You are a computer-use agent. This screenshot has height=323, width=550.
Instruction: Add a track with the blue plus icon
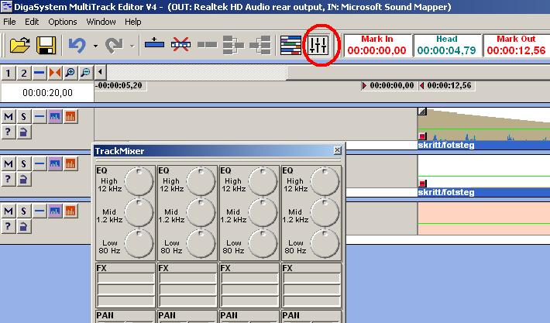pyautogui.click(x=154, y=44)
